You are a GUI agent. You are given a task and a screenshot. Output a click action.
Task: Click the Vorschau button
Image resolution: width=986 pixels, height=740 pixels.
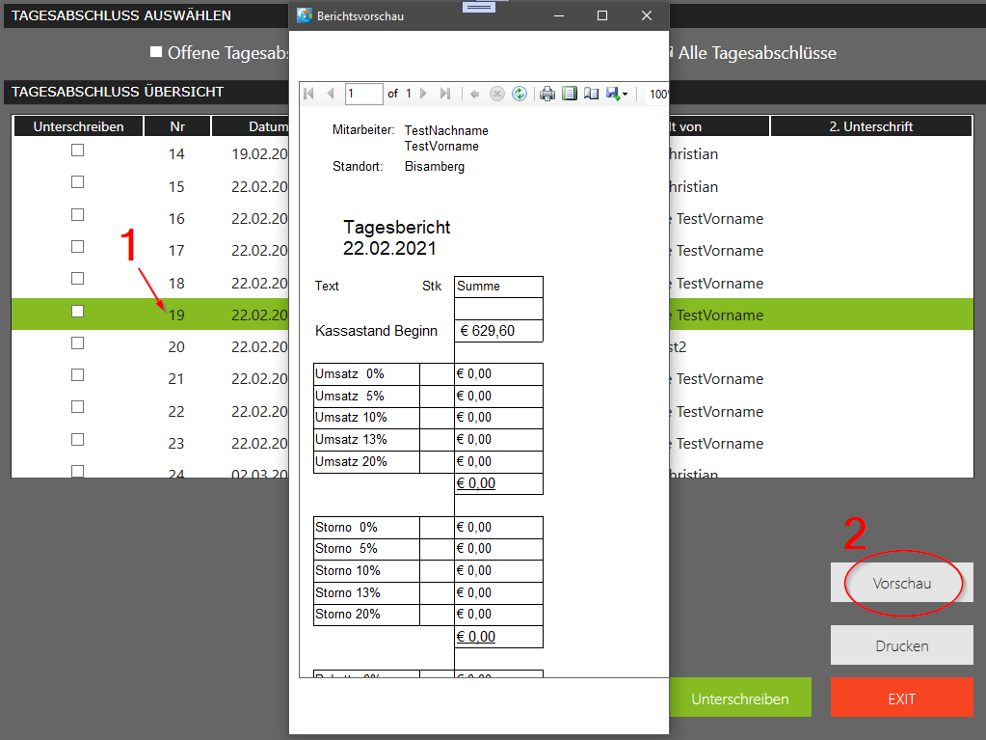pos(902,583)
